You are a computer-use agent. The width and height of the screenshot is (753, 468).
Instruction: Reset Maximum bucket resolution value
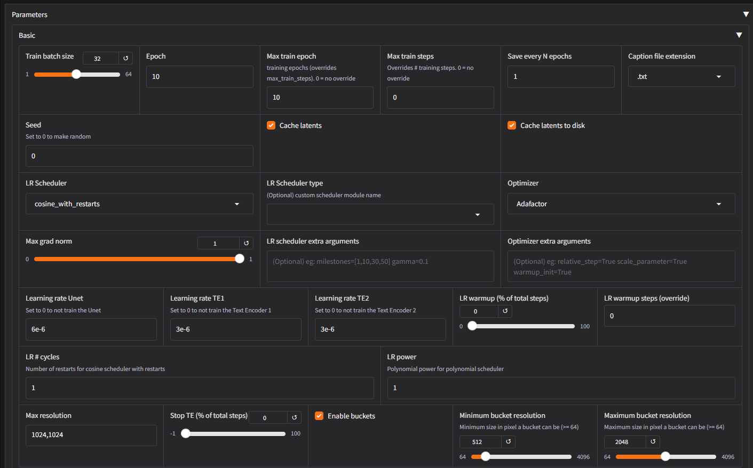coord(653,441)
